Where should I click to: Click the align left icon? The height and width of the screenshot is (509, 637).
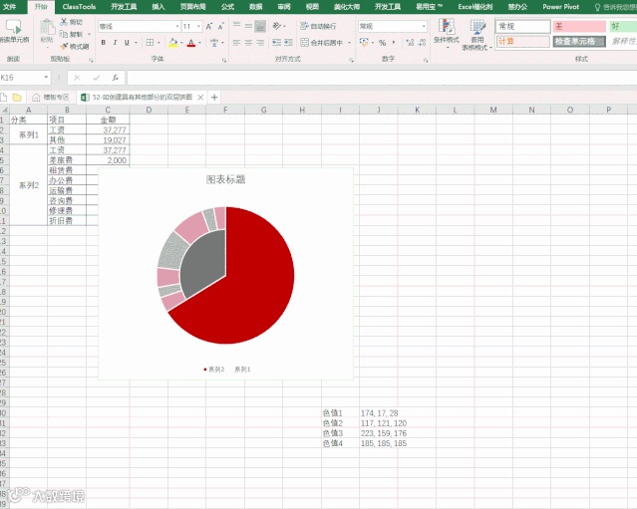pyautogui.click(x=236, y=42)
